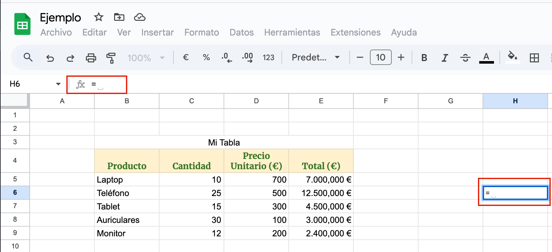Select the 'Laptop' cell
The height and width of the screenshot is (252, 552).
click(x=127, y=179)
